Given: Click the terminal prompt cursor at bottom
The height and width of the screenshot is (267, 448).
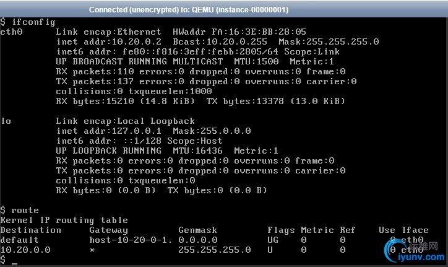Looking at the screenshot, I should [14, 263].
